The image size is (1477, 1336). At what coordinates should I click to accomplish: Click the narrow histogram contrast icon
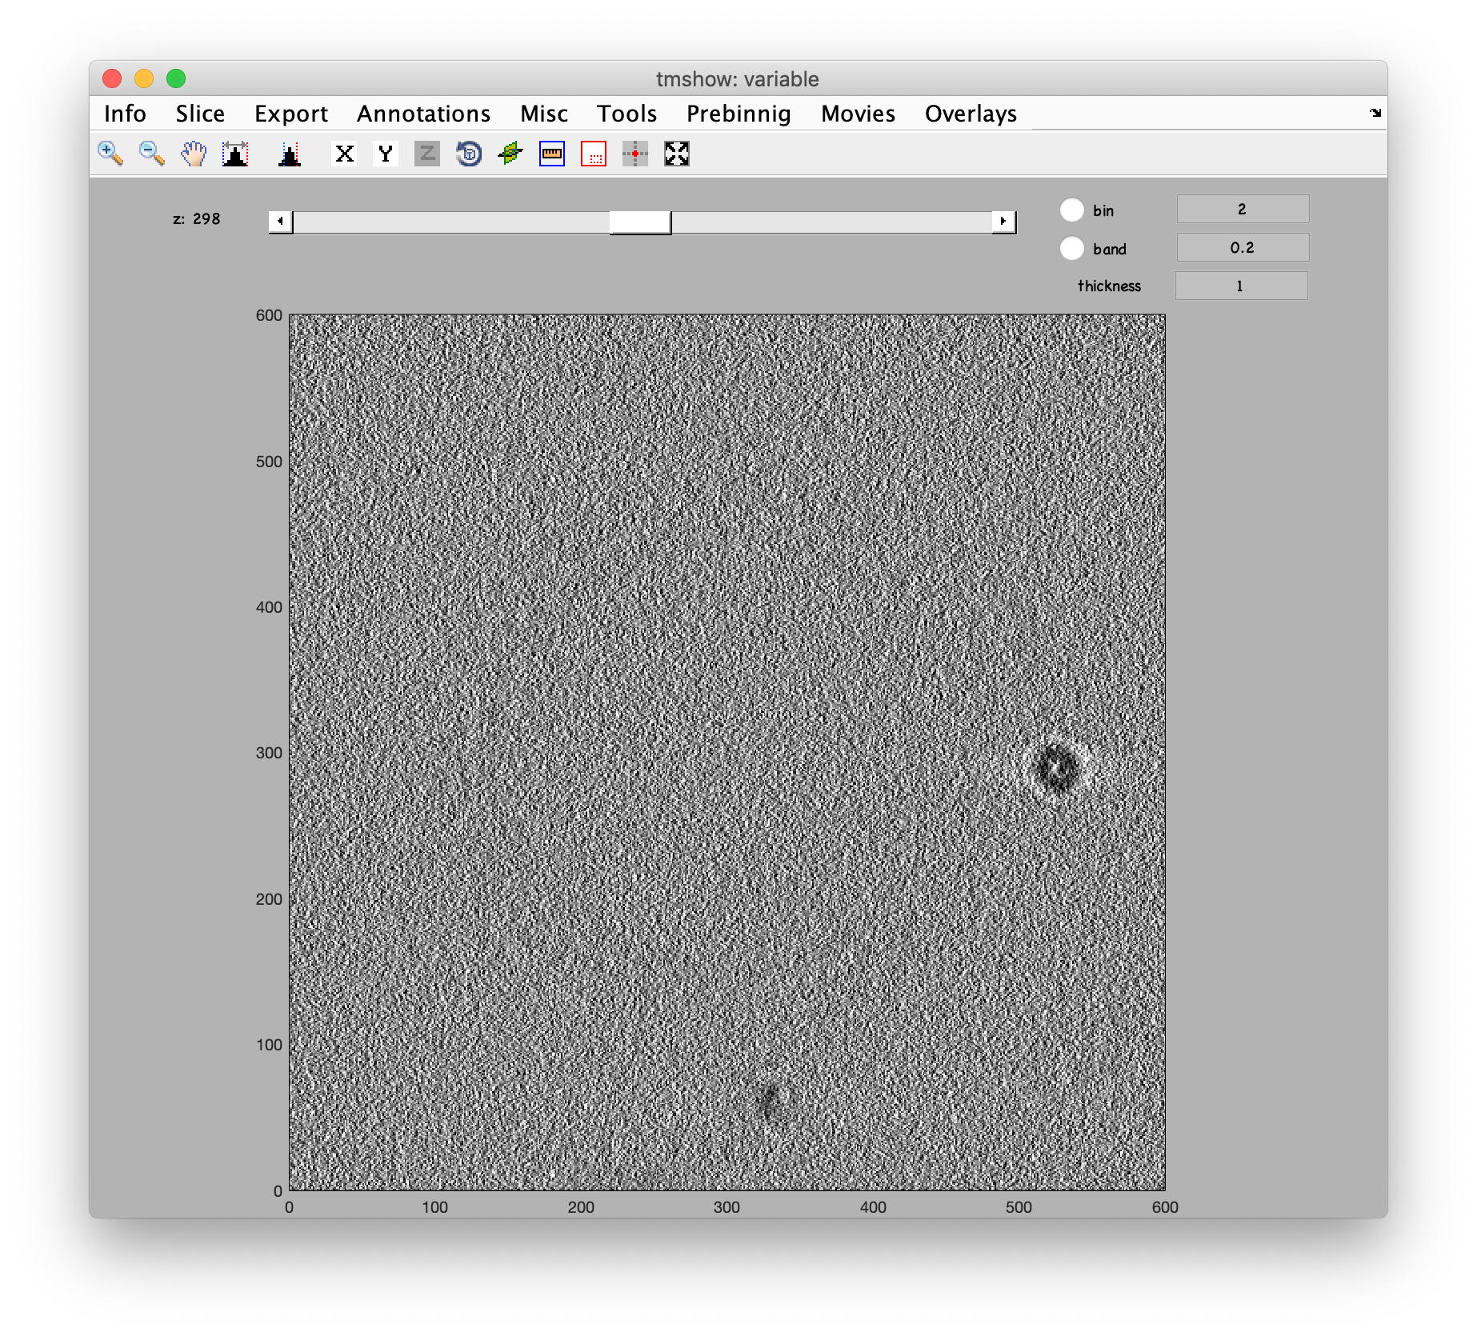[290, 154]
